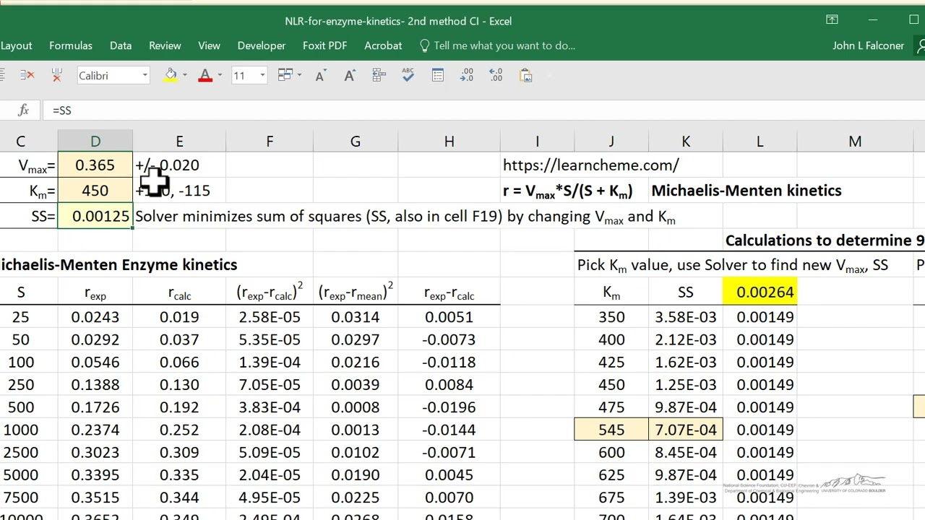Increase font size with large A icon
This screenshot has width=925, height=520.
click(350, 75)
